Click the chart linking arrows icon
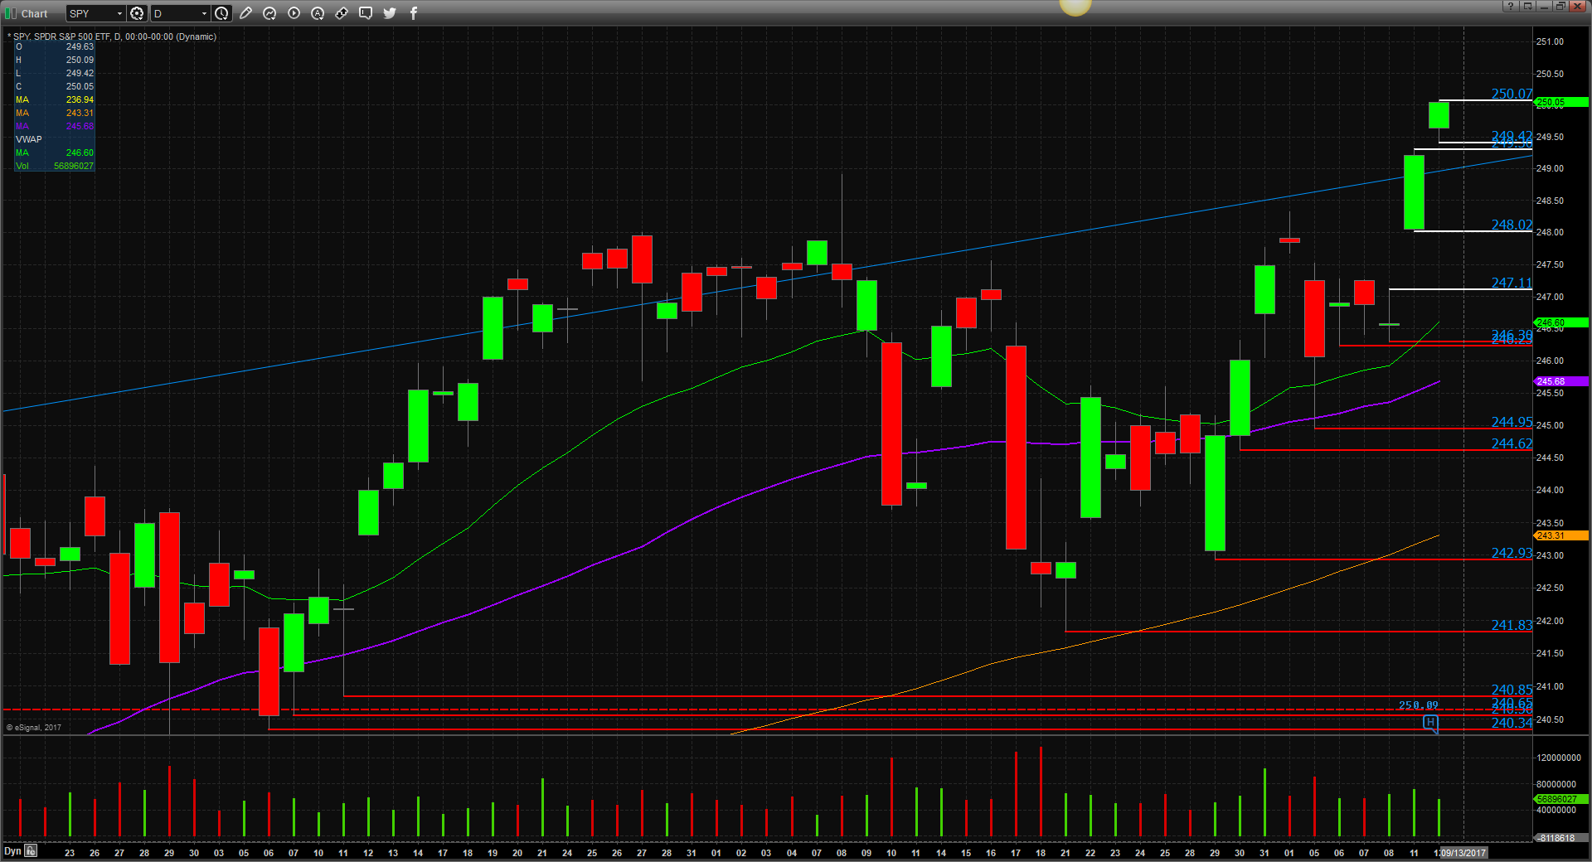Screen dimensions: 1592x862 (x=342, y=13)
